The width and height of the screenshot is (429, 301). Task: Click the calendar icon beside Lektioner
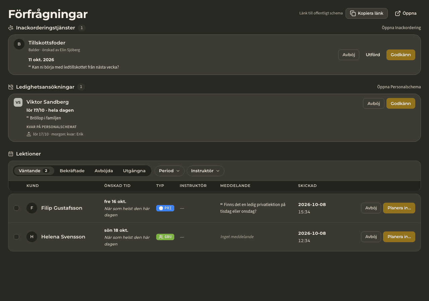tap(11, 154)
